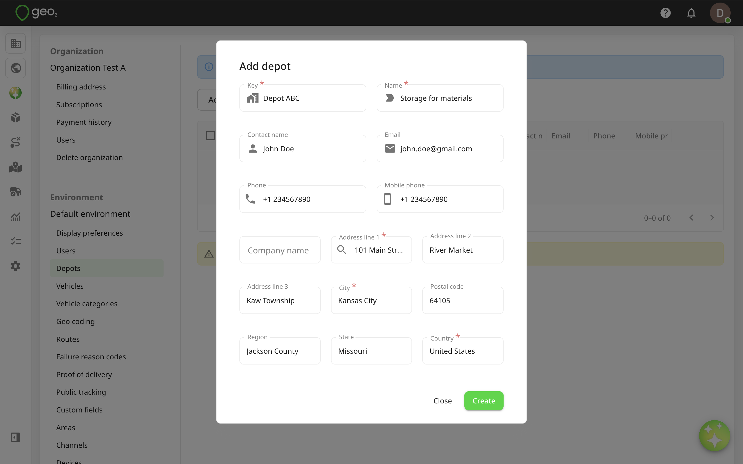Open the help question mark icon
743x464 pixels.
tap(665, 13)
